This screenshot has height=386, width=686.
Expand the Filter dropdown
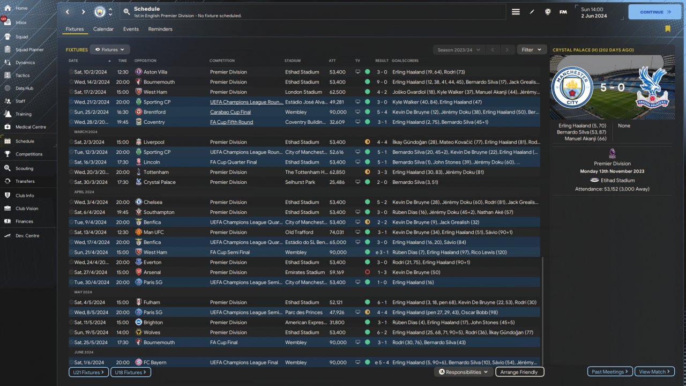pos(532,50)
